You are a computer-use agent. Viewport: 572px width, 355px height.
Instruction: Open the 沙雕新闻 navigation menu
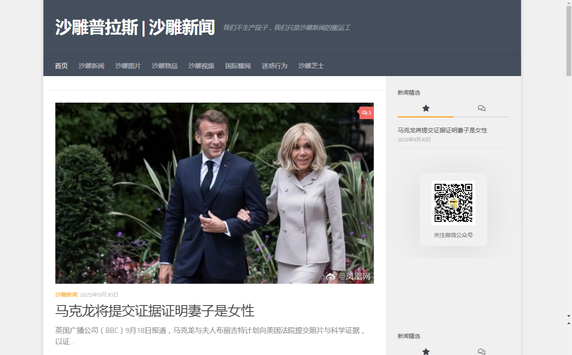point(91,66)
